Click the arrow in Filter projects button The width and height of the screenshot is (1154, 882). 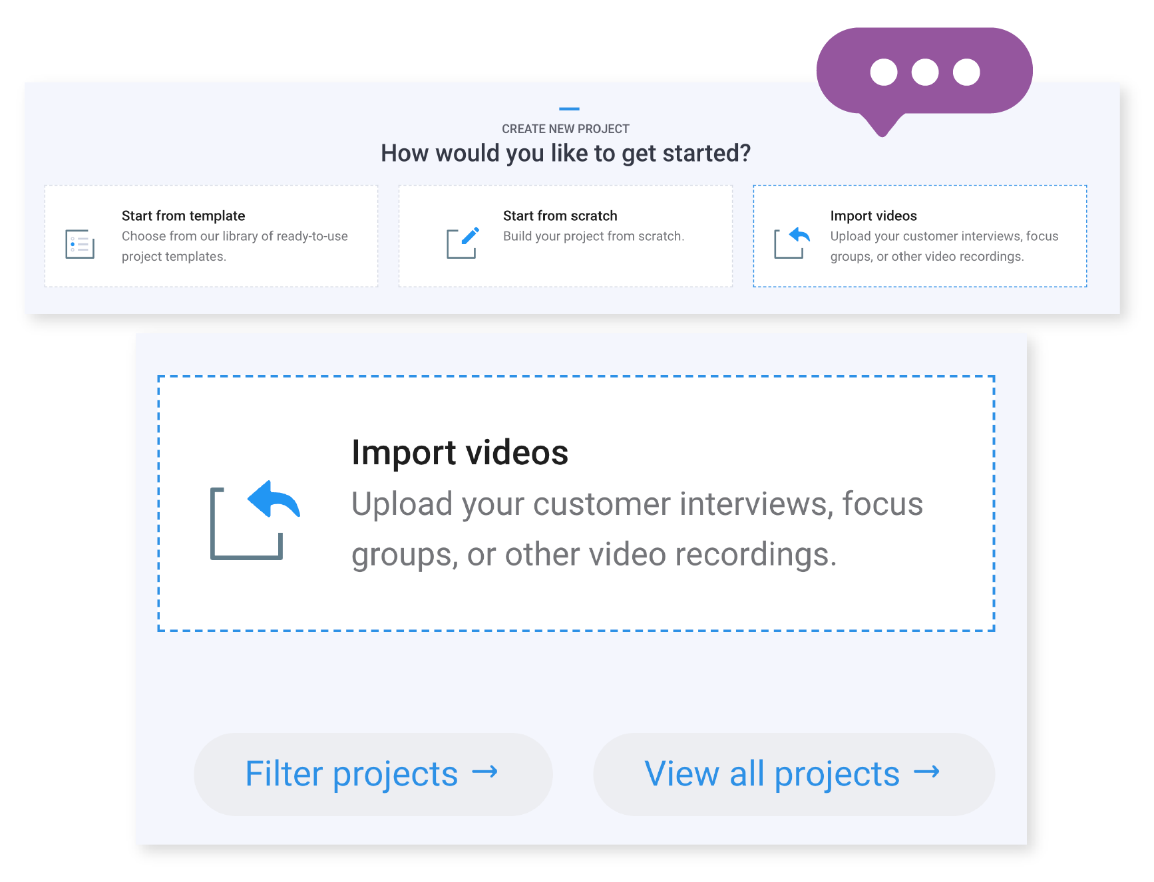coord(485,773)
